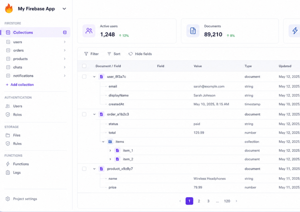Click the Wireless Headphones name value

pos(209,178)
